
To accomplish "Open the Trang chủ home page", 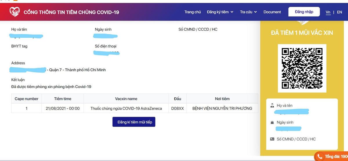I will (193, 12).
